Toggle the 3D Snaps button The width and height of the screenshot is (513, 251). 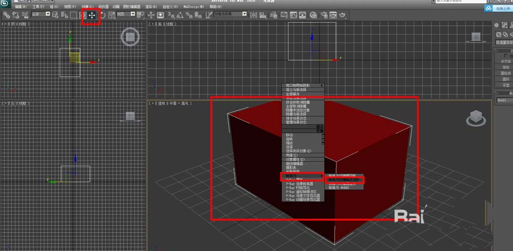[x=172, y=15]
